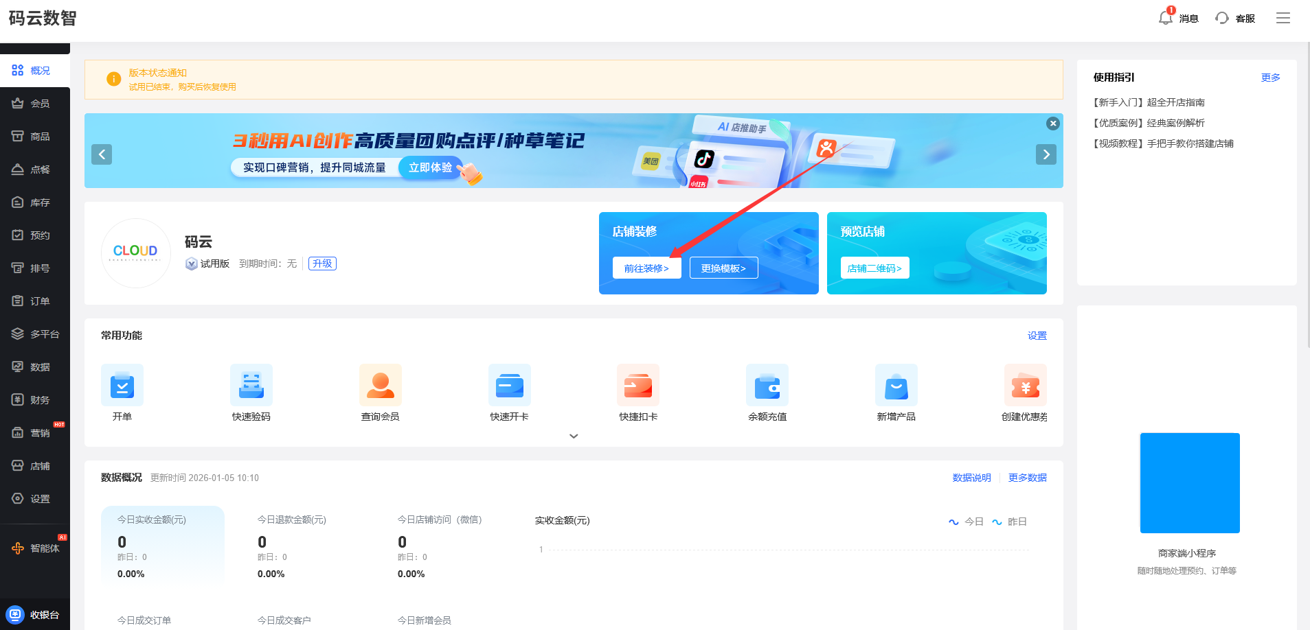Open the 快速开卡 card icon

coord(509,386)
